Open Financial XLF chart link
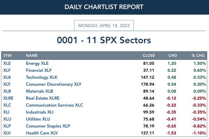Image resolution: width=209 pixels, height=139 pixels. click(39, 70)
